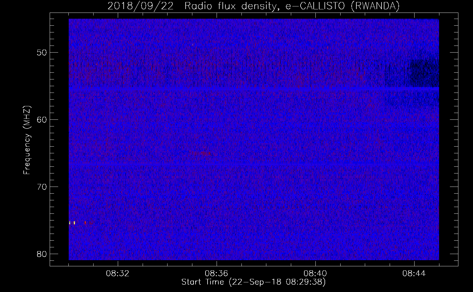The width and height of the screenshot is (473, 292).
Task: Click the '08:32' time tick label
Action: [x=118, y=274]
